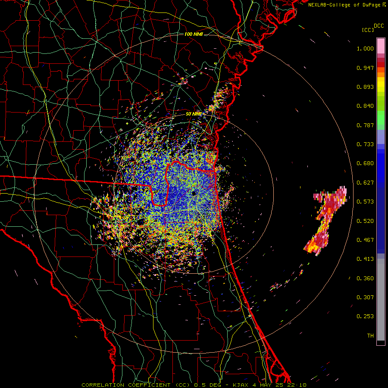Image resolution: width=388 pixels, height=388 pixels.
Task: Click the 50 NMI range ring label
Action: tap(194, 114)
